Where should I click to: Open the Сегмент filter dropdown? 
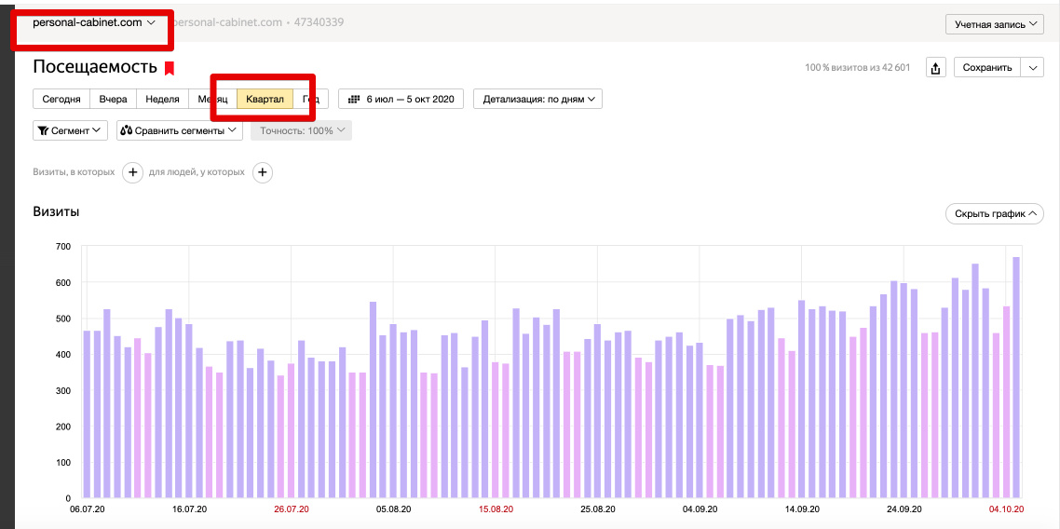point(70,130)
